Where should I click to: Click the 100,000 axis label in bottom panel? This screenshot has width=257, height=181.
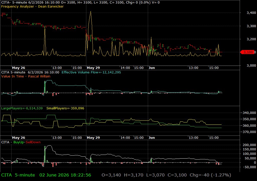tap(249, 154)
